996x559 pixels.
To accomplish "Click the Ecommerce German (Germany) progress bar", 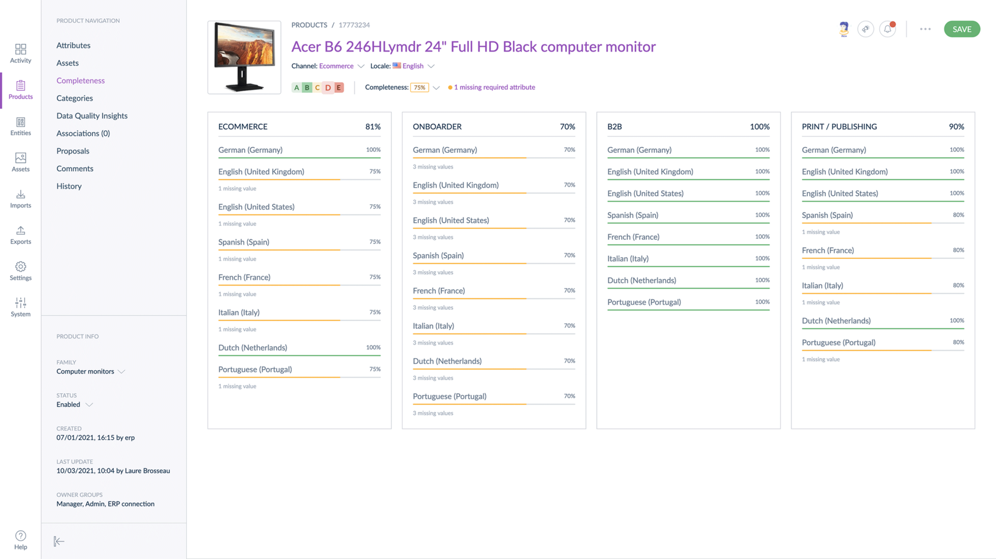I will coord(299,158).
